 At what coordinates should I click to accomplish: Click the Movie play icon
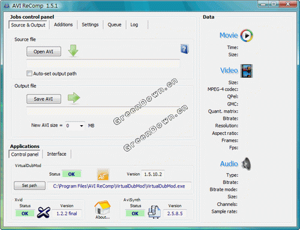(x=247, y=35)
